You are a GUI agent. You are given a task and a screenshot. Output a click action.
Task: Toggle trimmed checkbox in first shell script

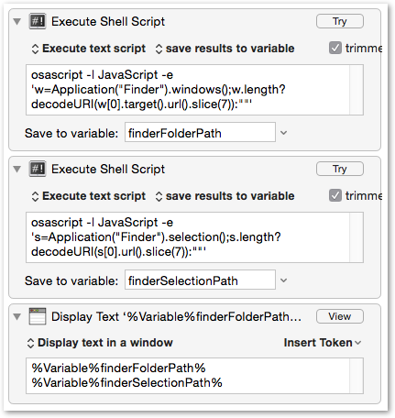[335, 49]
